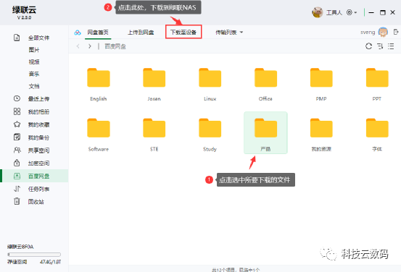401x272 pixels.
Task: Open the sort order icon
Action: (x=380, y=46)
